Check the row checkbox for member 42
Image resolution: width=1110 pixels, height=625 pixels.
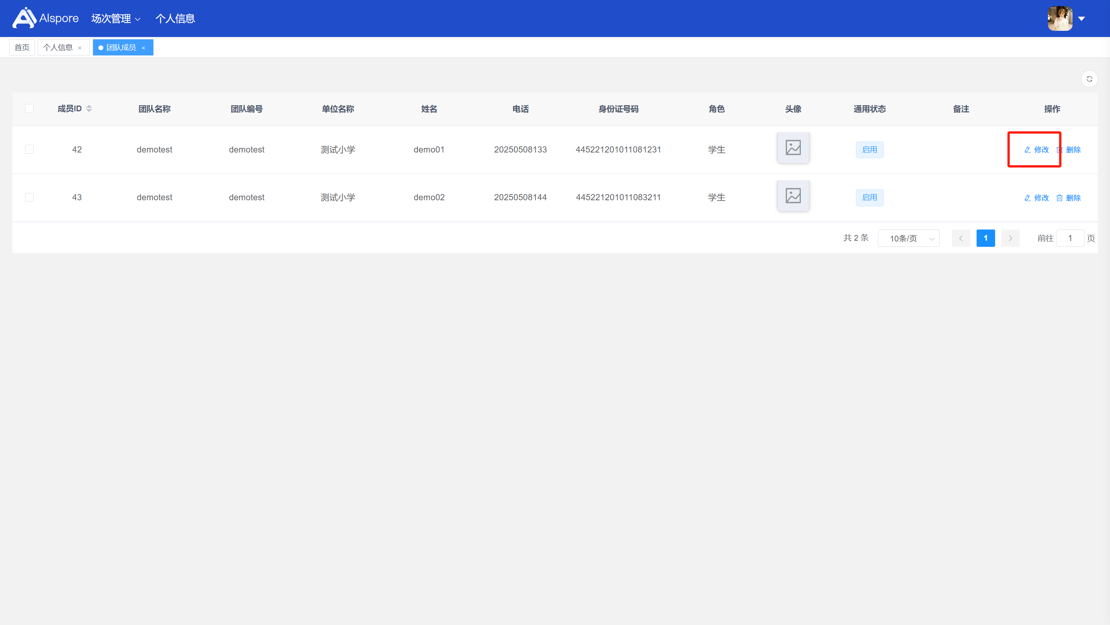coord(29,149)
